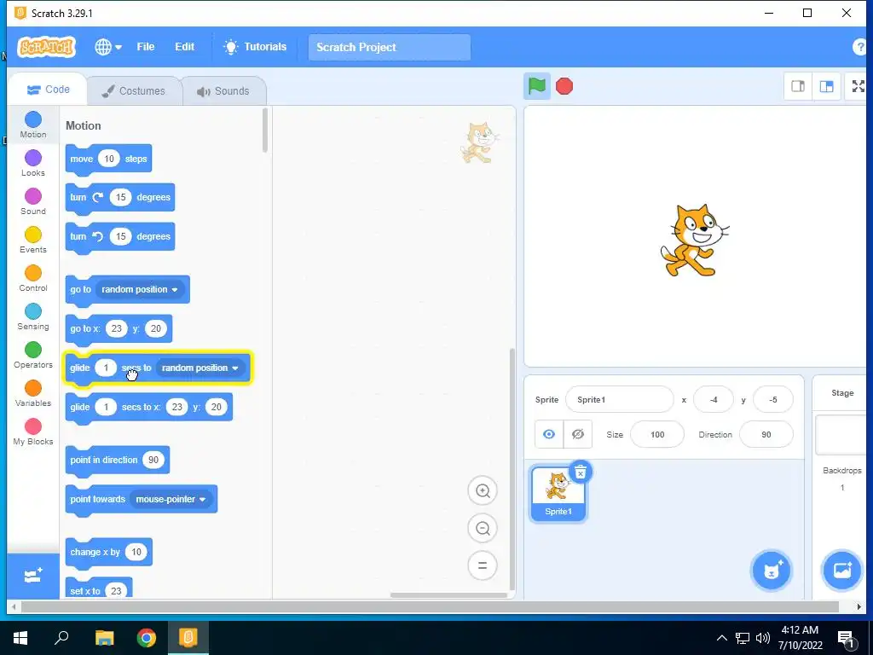The height and width of the screenshot is (655, 873).
Task: Show the sprite with the eye icon
Action: coord(549,434)
